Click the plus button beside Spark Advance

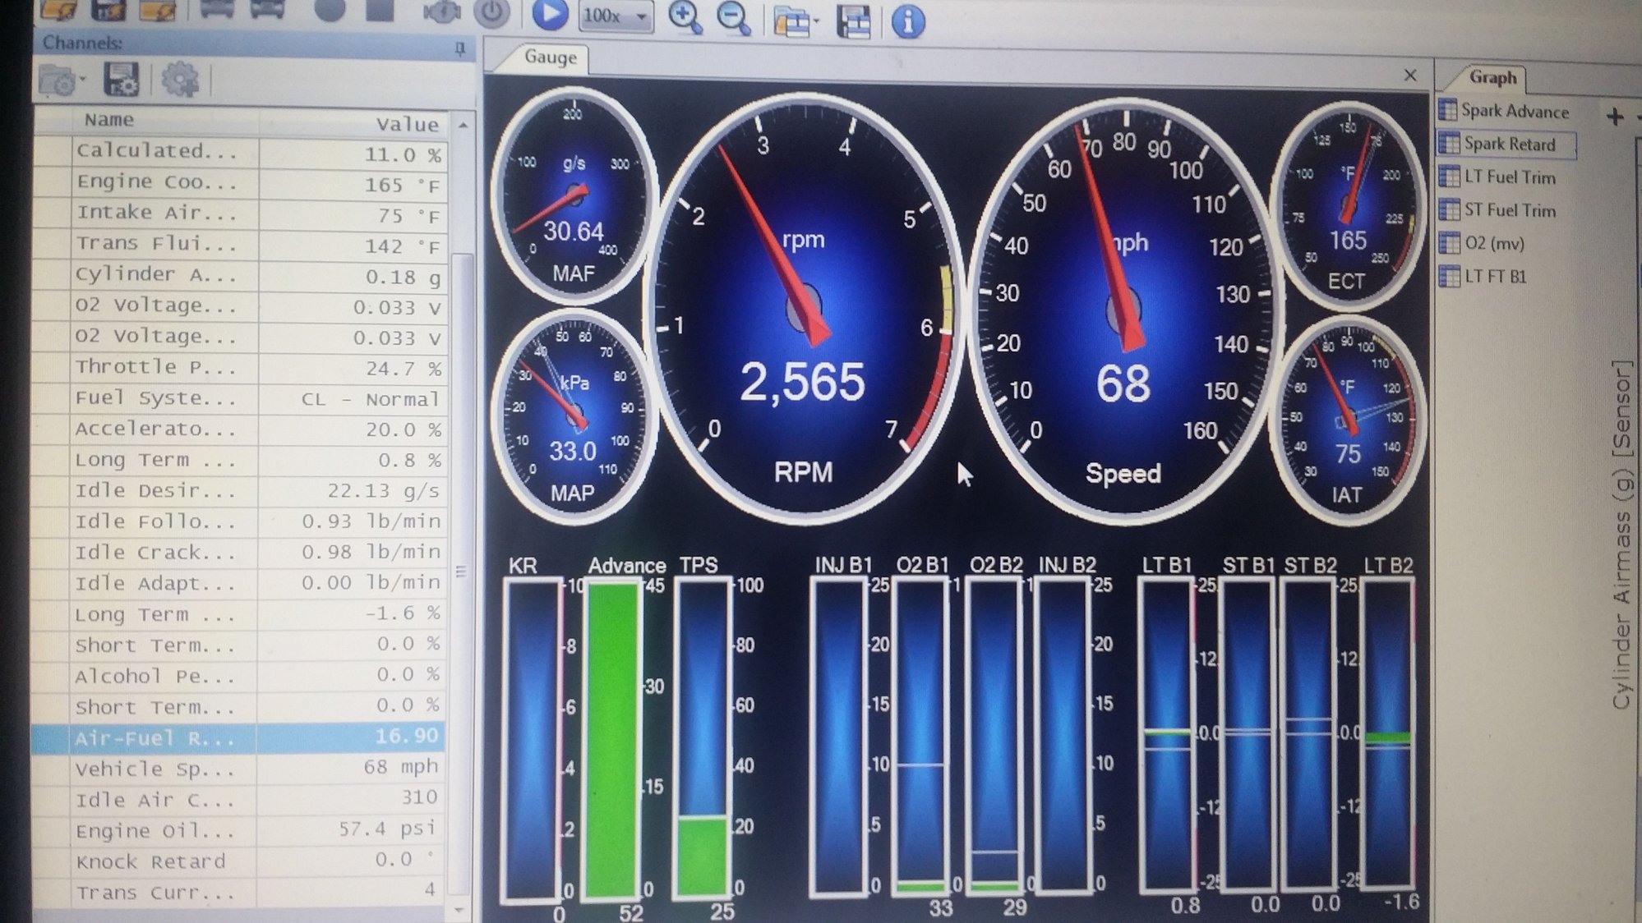point(1614,117)
